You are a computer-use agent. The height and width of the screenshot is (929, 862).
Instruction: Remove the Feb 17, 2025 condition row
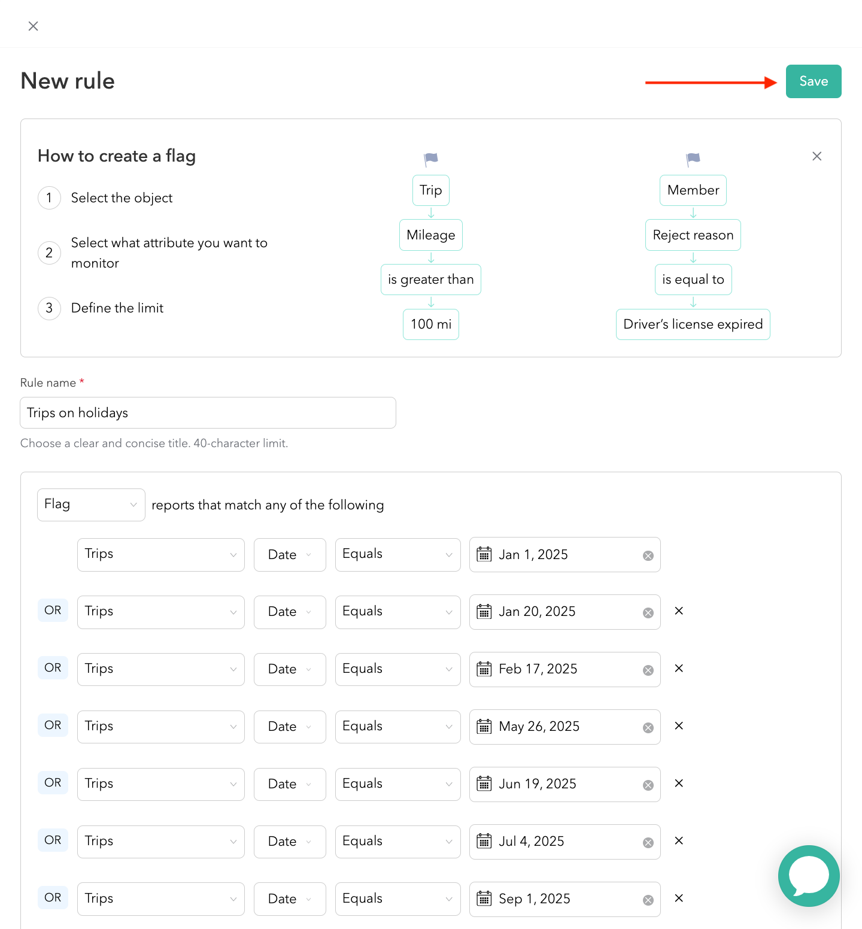coord(679,669)
